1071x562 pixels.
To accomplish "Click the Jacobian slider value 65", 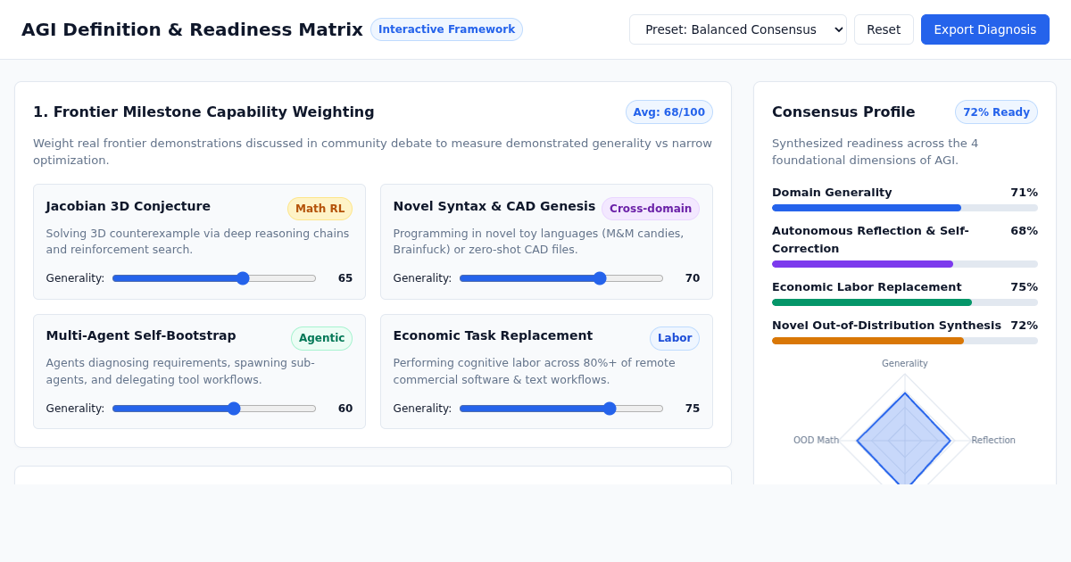I will [345, 278].
